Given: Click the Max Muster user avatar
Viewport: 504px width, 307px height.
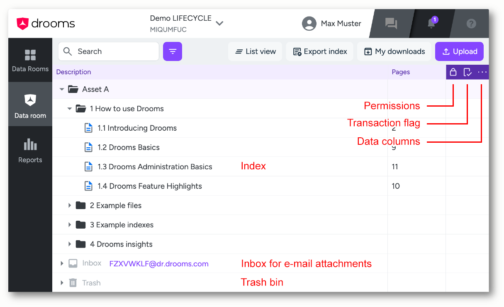Looking at the screenshot, I should [x=309, y=24].
